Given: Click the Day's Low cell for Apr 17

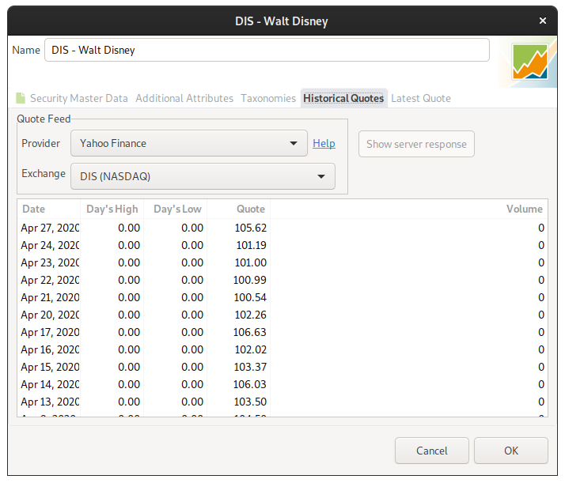Looking at the screenshot, I should click(192, 332).
